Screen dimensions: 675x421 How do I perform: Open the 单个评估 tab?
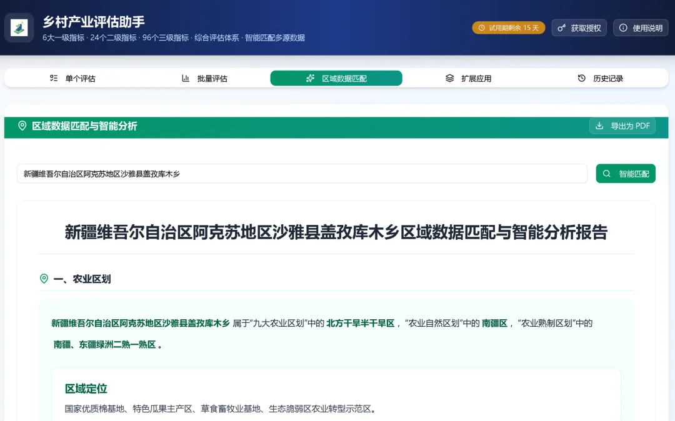[72, 78]
